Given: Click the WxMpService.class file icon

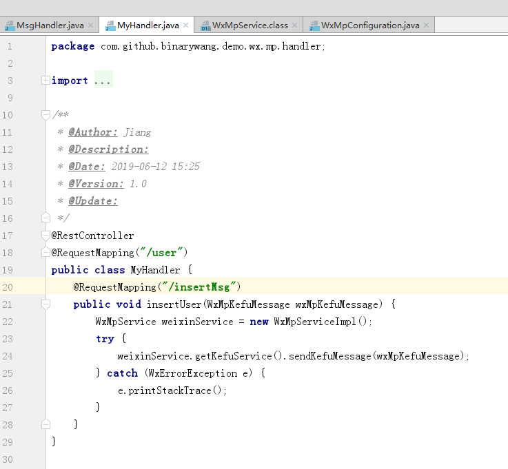Looking at the screenshot, I should click(205, 25).
